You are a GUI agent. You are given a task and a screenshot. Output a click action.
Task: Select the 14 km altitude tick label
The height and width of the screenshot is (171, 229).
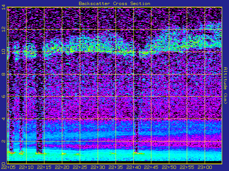(x=3, y=7)
